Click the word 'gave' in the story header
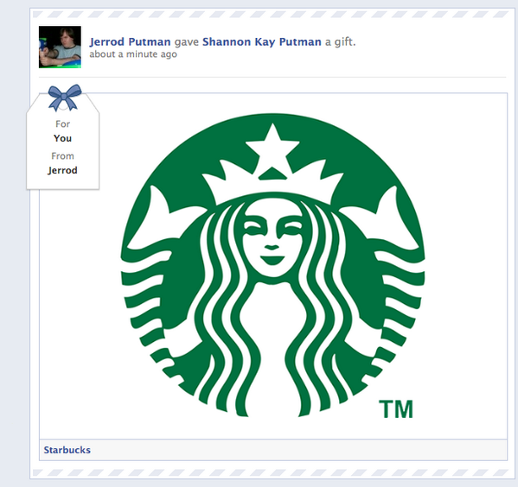 (x=187, y=42)
